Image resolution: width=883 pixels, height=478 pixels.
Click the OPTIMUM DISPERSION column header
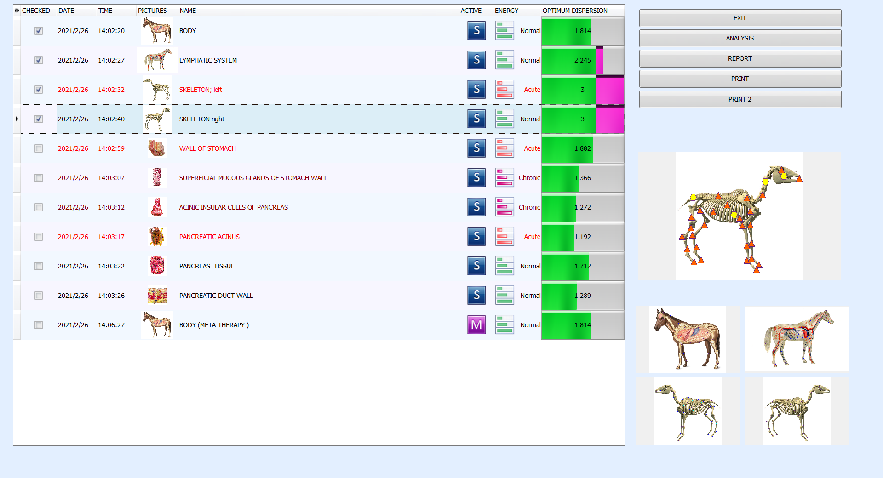pos(583,11)
